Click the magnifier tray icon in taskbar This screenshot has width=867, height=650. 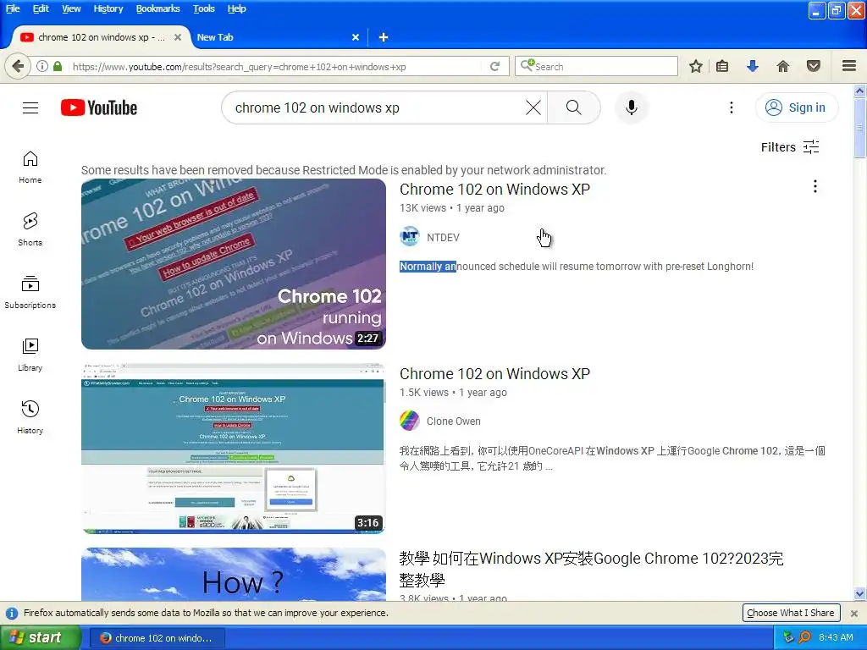point(804,637)
